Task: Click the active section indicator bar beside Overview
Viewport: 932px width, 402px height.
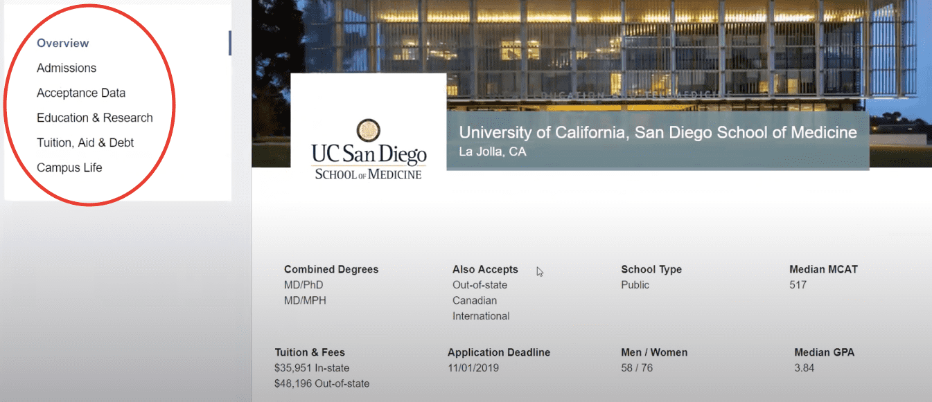Action: point(229,42)
